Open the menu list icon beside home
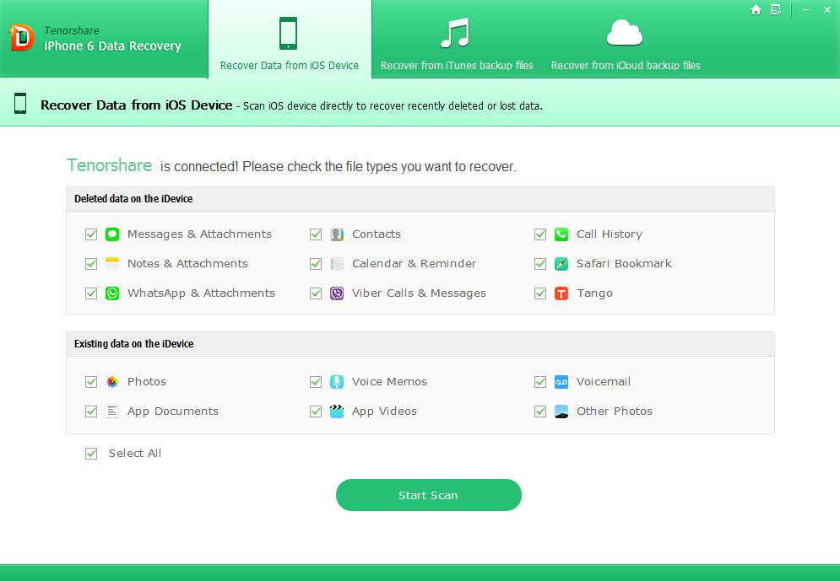 (x=776, y=9)
